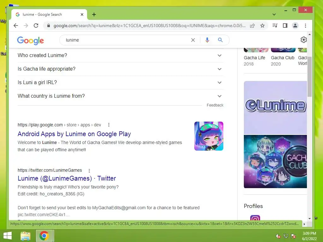Screen dimensions: 323x242
Task: Click the Google Play result thumbnail image
Action: (x=209, y=136)
